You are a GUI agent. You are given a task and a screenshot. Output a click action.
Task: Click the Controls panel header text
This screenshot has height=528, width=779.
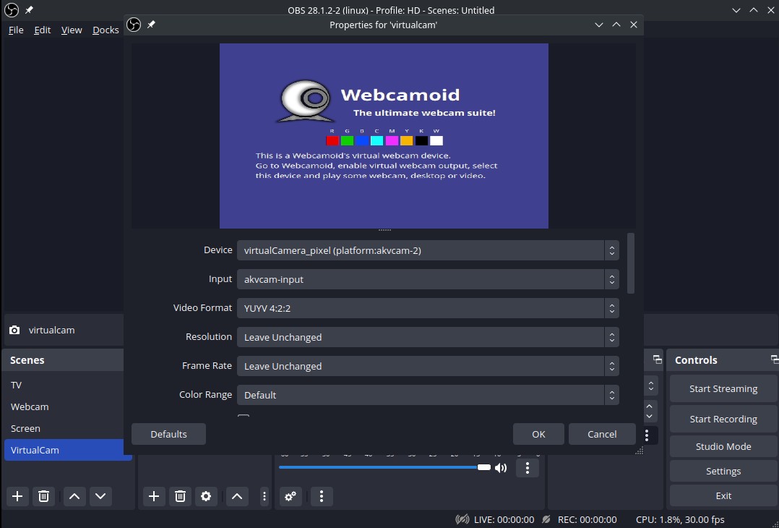[696, 360]
